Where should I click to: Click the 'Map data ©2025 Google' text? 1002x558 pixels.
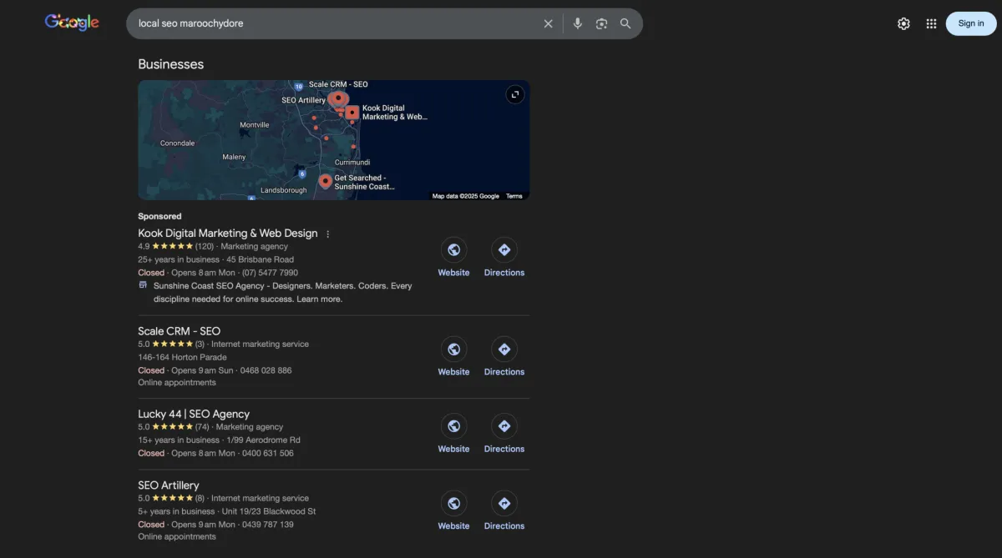tap(466, 196)
